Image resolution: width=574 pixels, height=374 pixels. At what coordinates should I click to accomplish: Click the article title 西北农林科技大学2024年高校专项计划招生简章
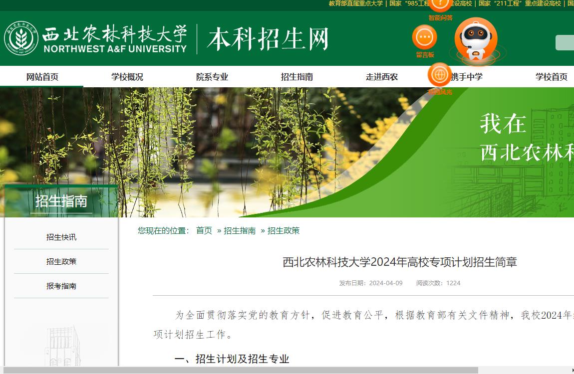pyautogui.click(x=399, y=262)
